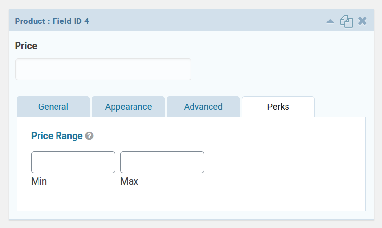Duplicate the Product field using the copy icon
This screenshot has height=228, width=382.
tap(346, 21)
